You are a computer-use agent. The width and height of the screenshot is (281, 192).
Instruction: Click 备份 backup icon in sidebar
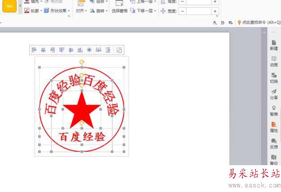pos(274,160)
